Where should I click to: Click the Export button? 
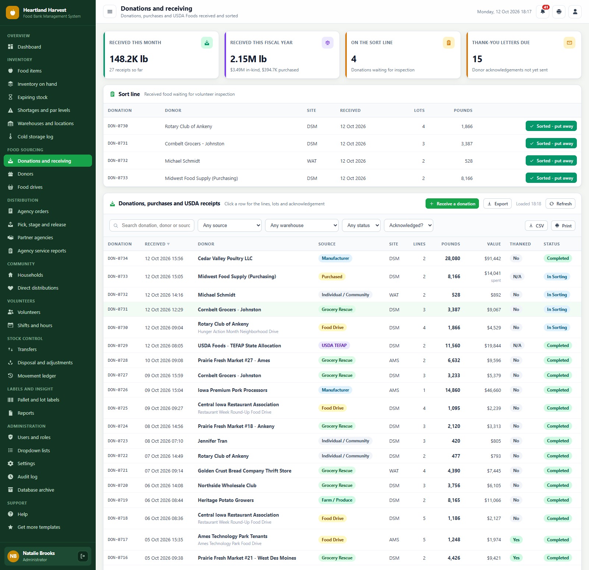click(x=497, y=204)
